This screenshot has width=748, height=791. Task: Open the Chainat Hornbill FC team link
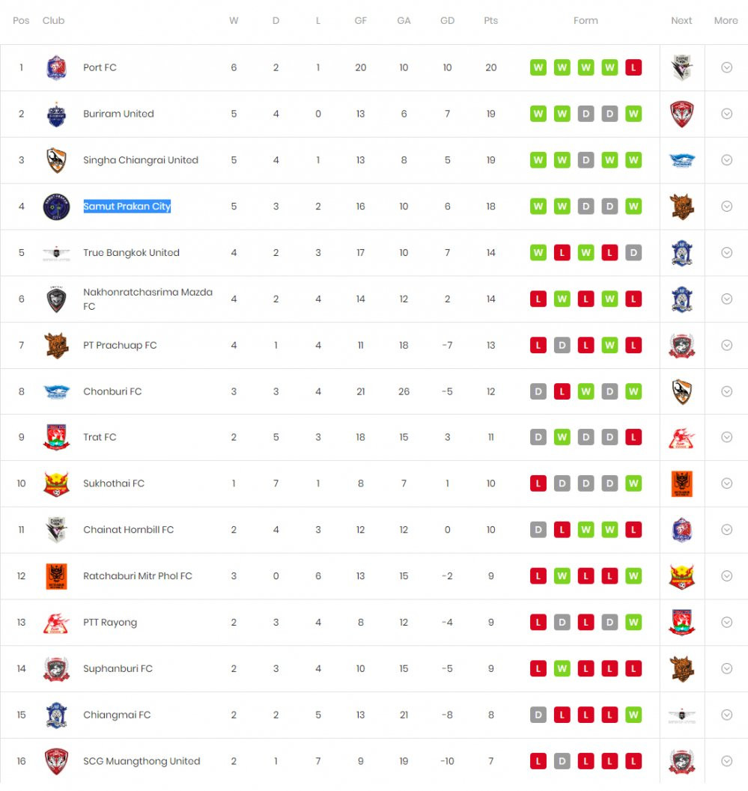tap(128, 530)
